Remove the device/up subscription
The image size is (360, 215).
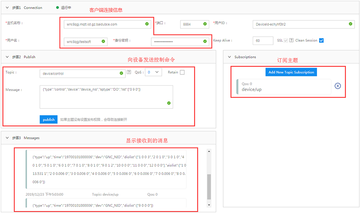coord(338,86)
